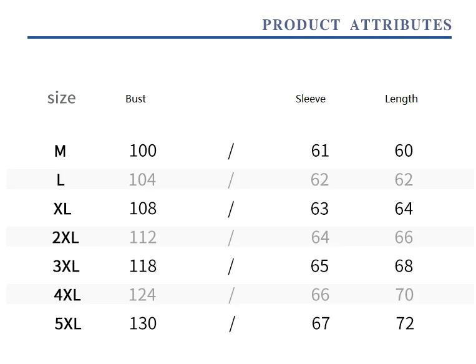Click sleeve value 63 in XL row
Screen dimensions: 476x364
click(319, 209)
